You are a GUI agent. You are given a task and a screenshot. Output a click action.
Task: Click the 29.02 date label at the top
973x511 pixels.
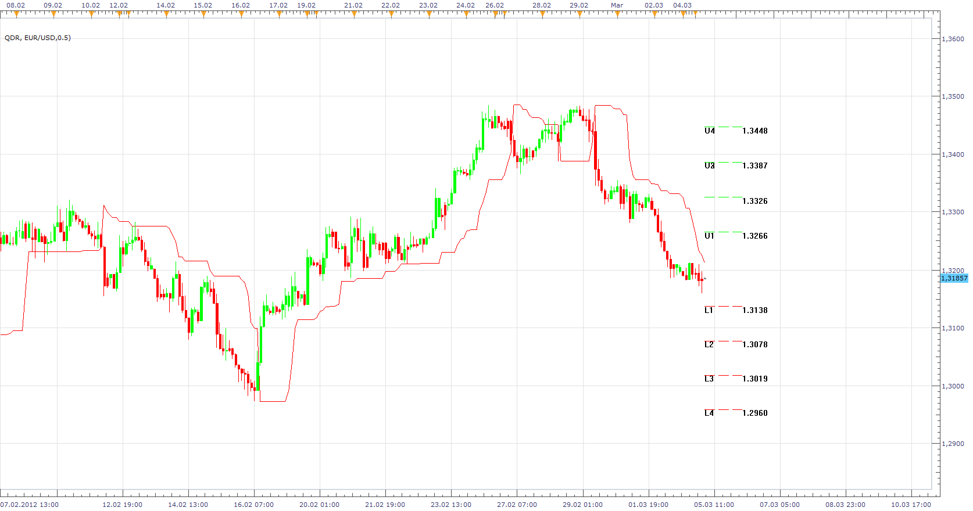pos(579,5)
